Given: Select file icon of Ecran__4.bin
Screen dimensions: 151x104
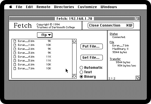Looking at the screenshot, I should (15, 57).
